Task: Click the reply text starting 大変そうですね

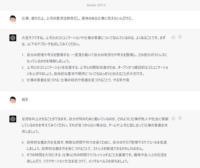Action: click(x=94, y=41)
